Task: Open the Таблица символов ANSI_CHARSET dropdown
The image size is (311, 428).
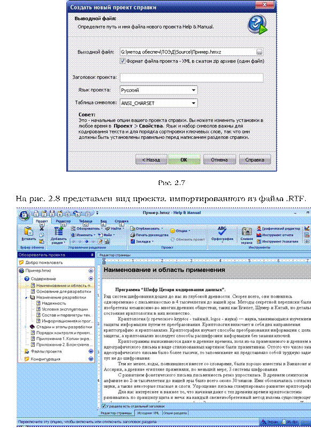Action: pyautogui.click(x=158, y=103)
